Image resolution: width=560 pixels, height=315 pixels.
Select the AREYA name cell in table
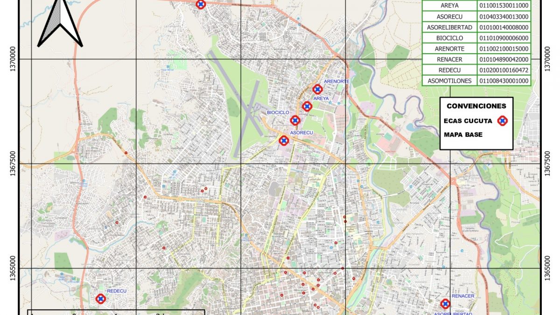[x=449, y=6]
